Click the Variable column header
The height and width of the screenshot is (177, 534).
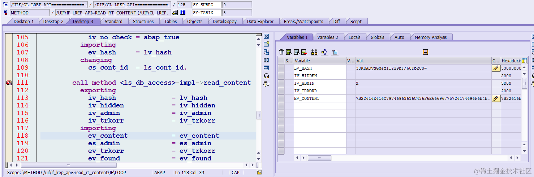pyautogui.click(x=320, y=61)
